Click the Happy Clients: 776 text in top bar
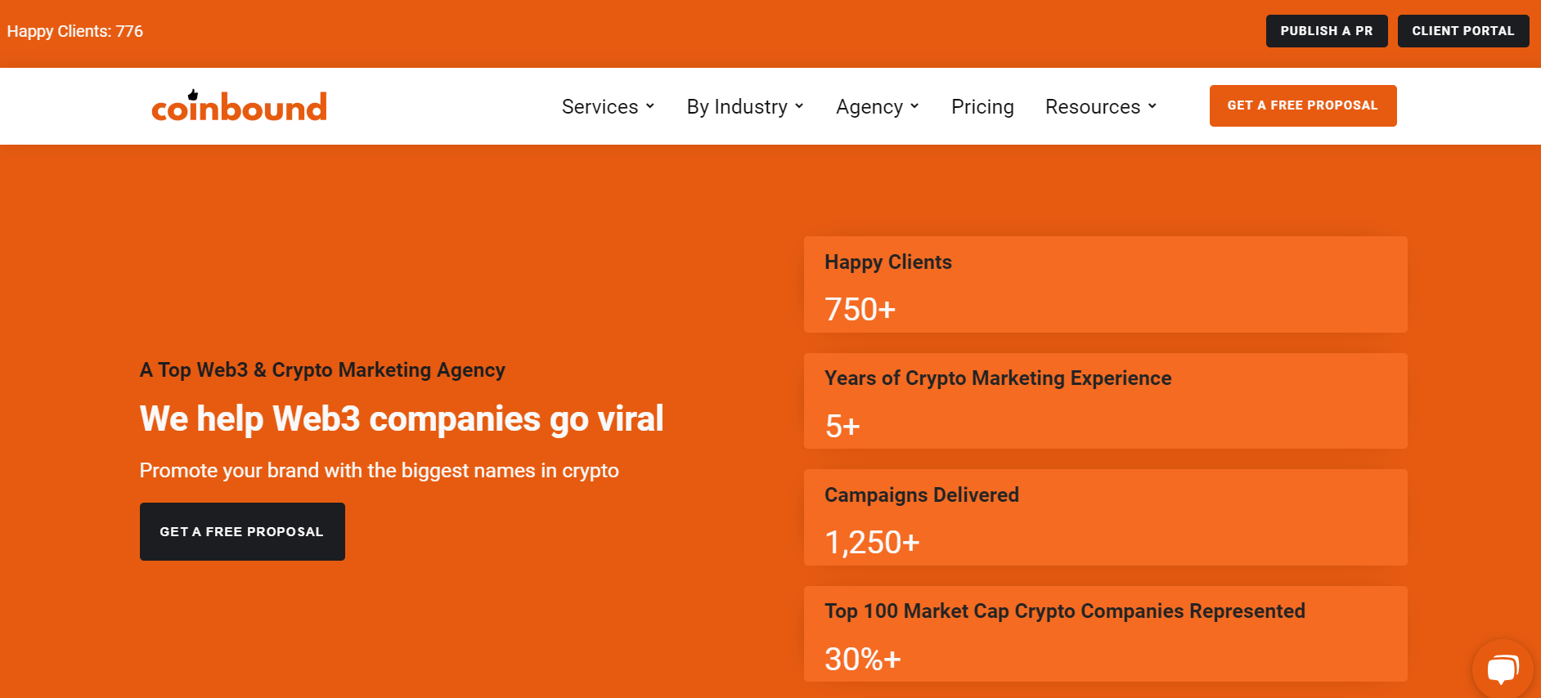1541x698 pixels. [x=75, y=31]
